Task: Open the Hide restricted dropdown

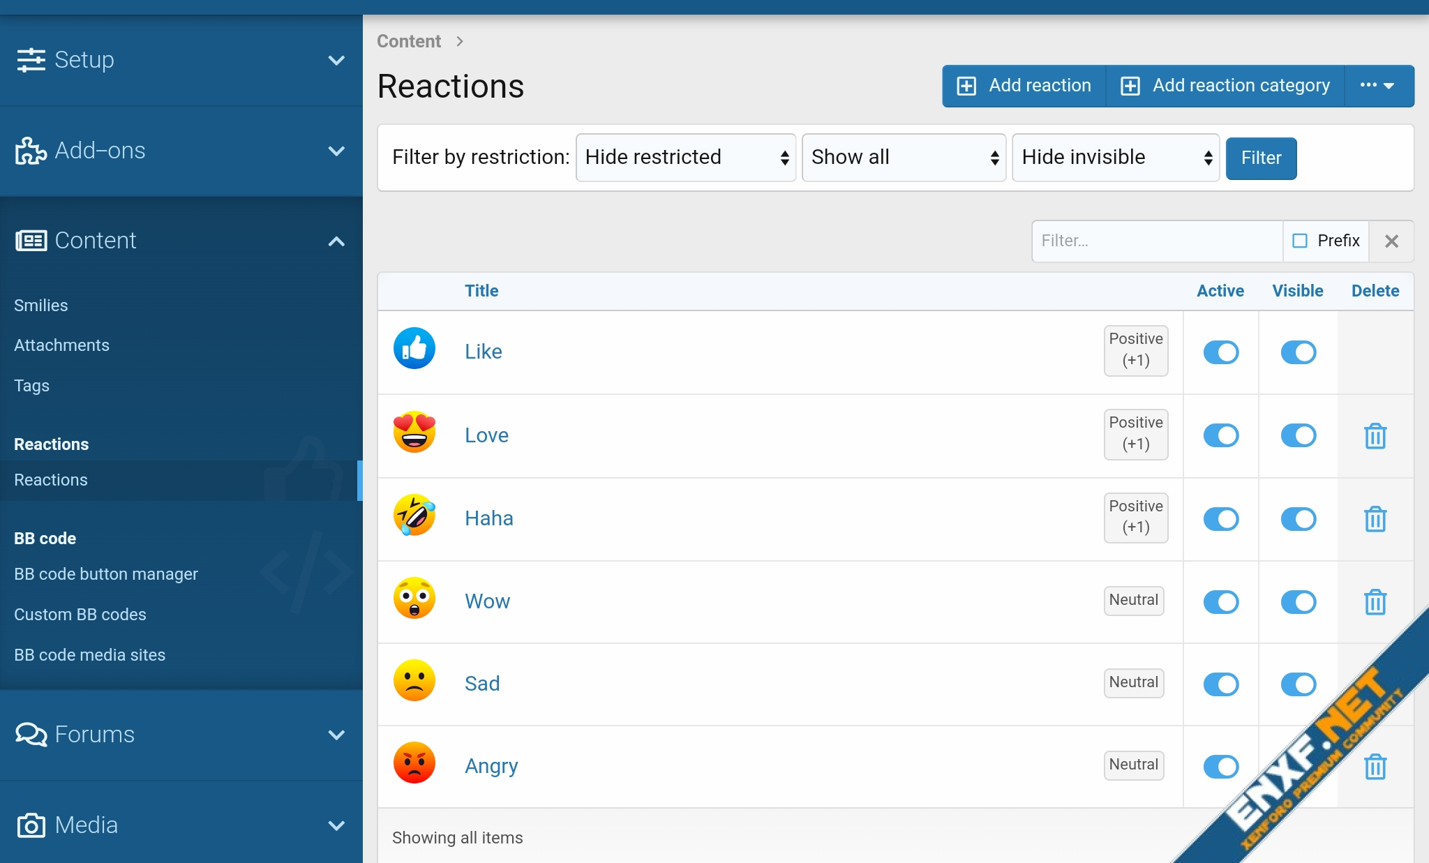Action: pos(685,158)
